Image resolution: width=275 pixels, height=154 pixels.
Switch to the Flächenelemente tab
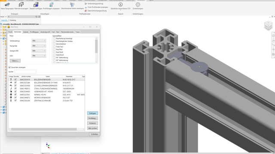point(67,32)
